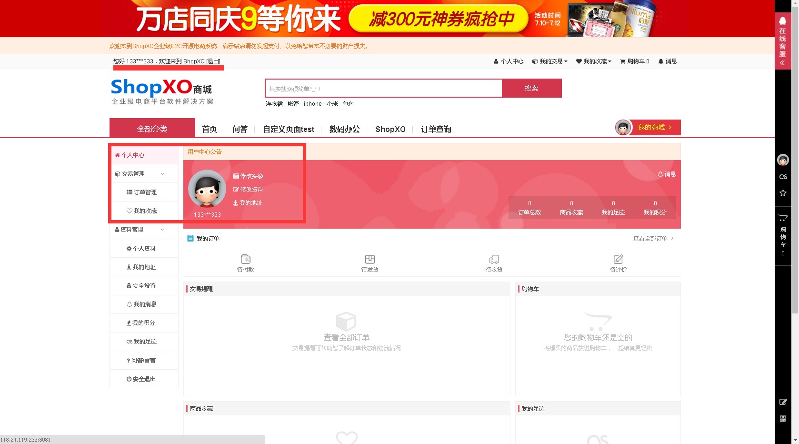Click the feedback edit icon in right sidebar
799x444 pixels.
click(x=783, y=402)
